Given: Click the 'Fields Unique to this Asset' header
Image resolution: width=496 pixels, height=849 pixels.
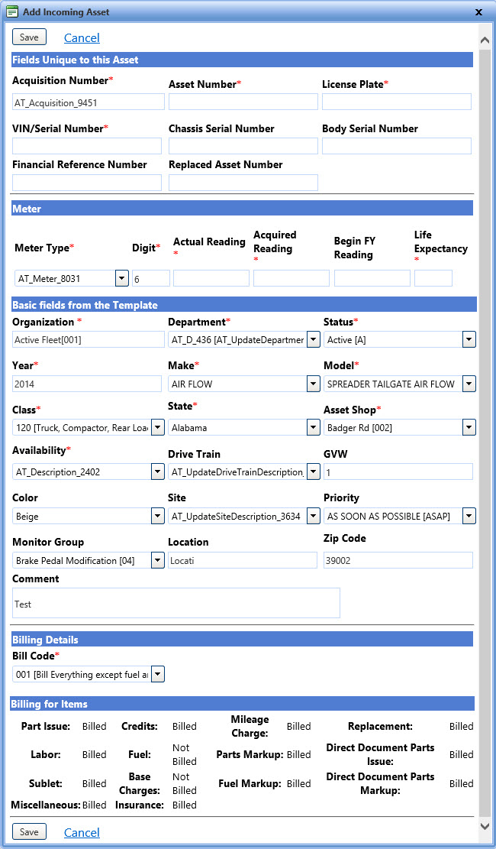Looking at the screenshot, I should (x=243, y=60).
